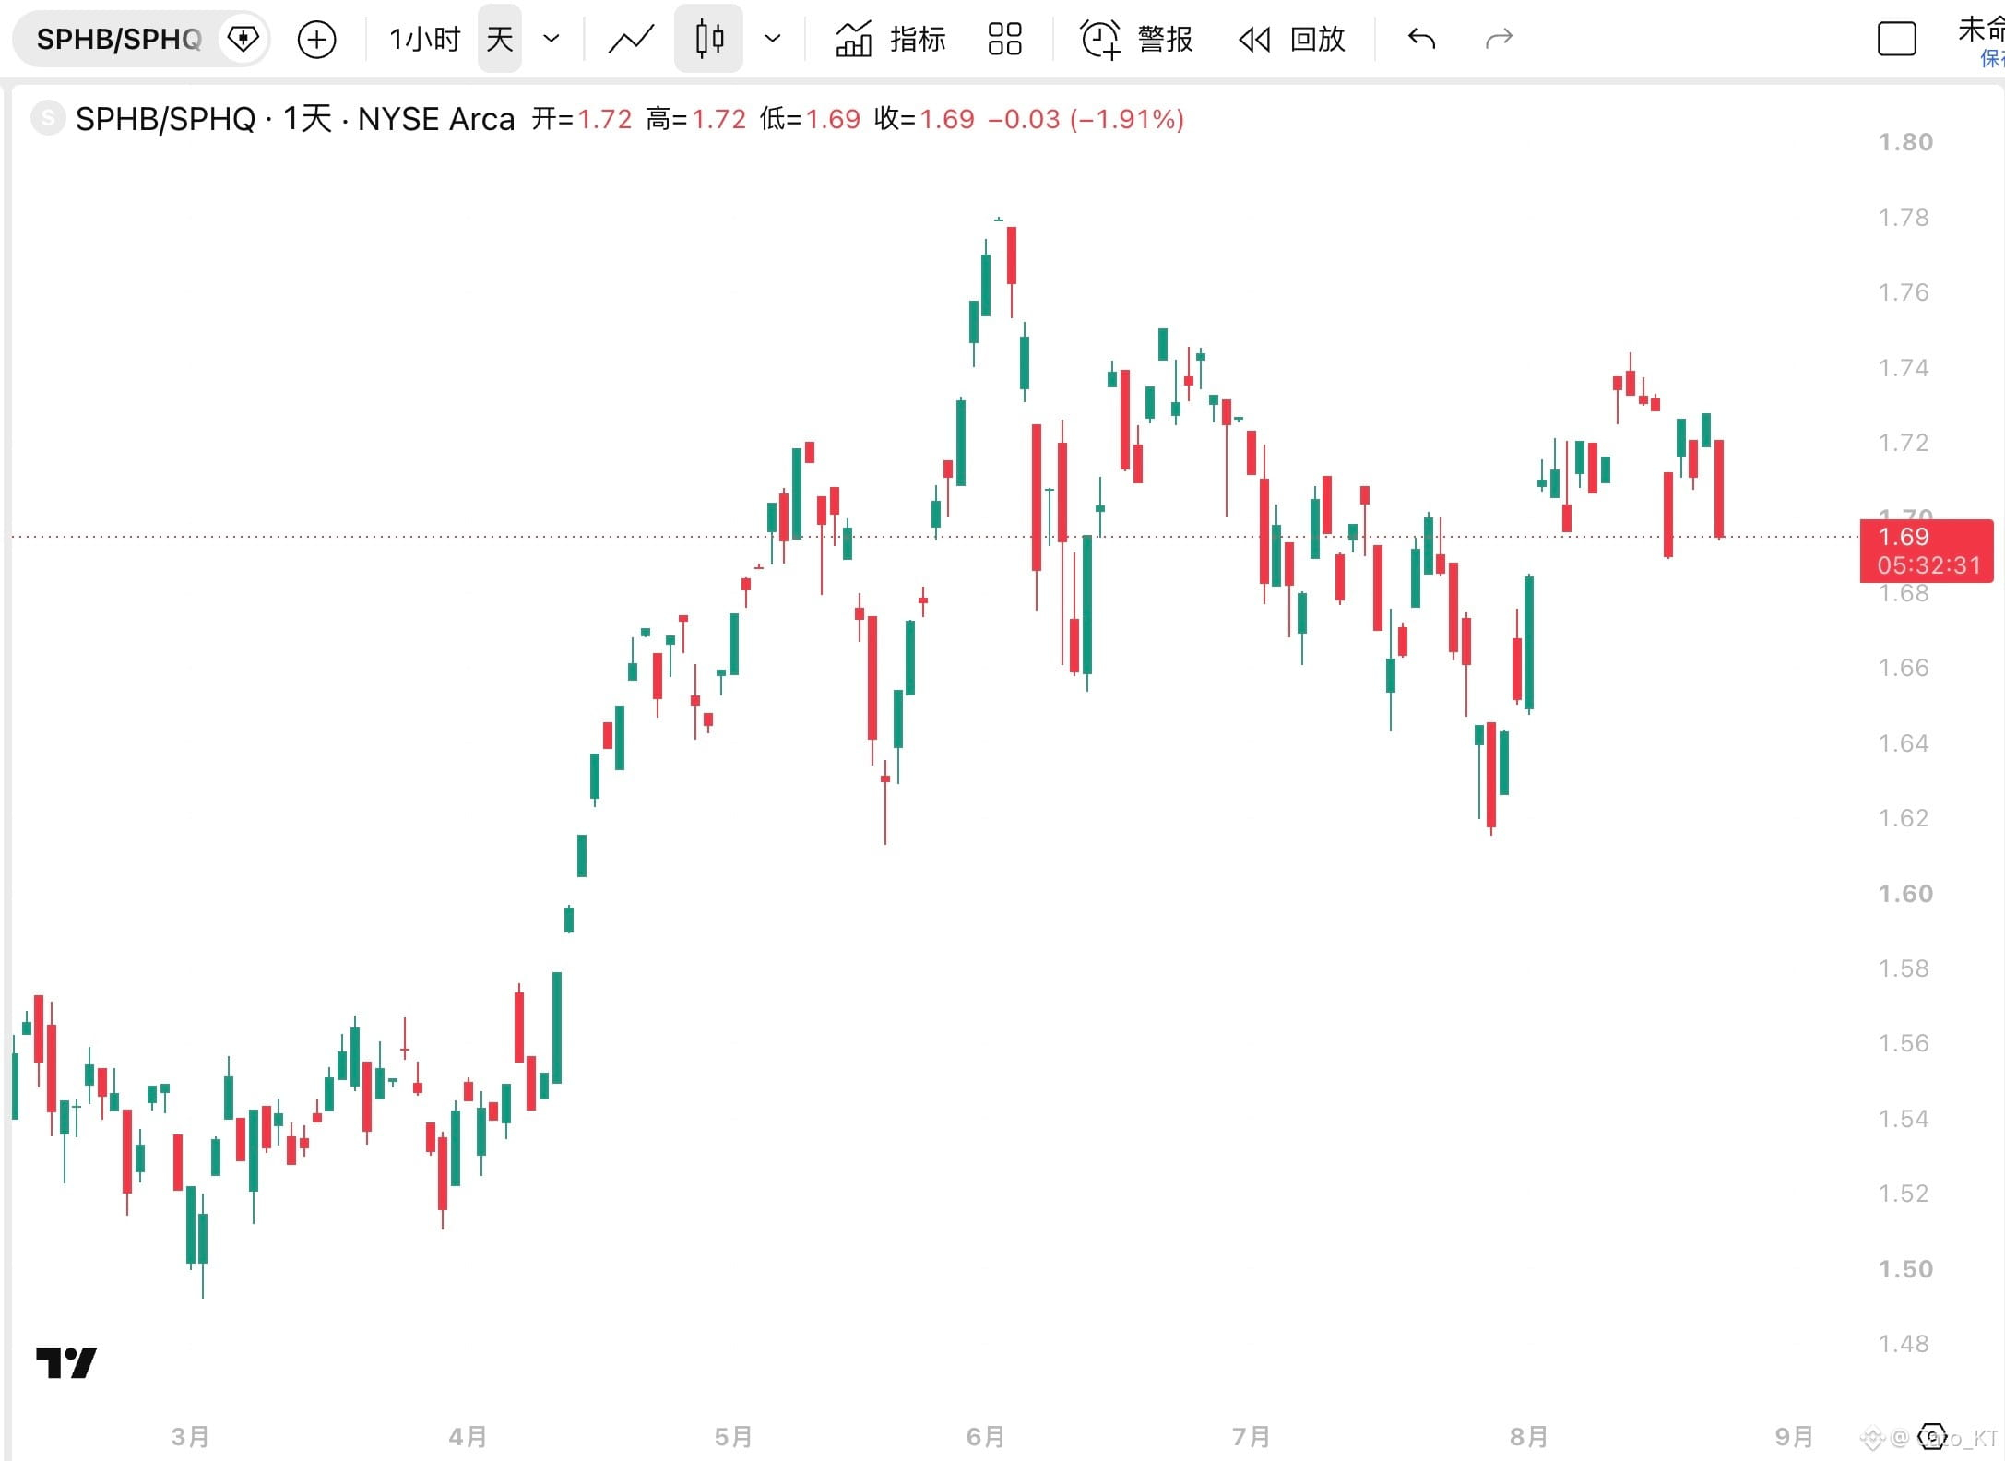Viewport: 2005px width, 1461px height.
Task: Expand the timeframe dropdown arrow
Action: click(x=552, y=39)
